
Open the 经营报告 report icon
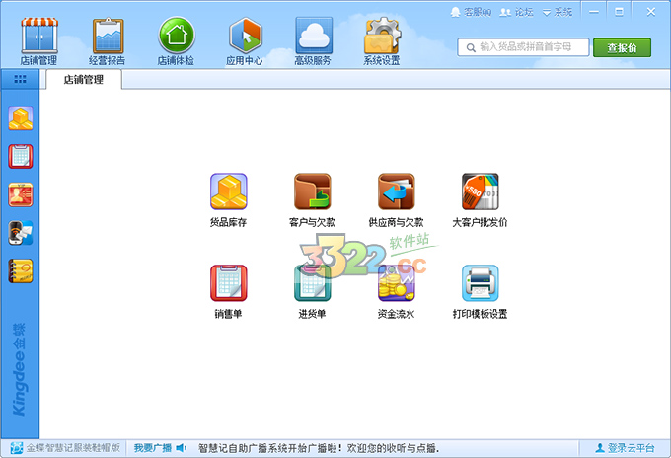(x=108, y=36)
